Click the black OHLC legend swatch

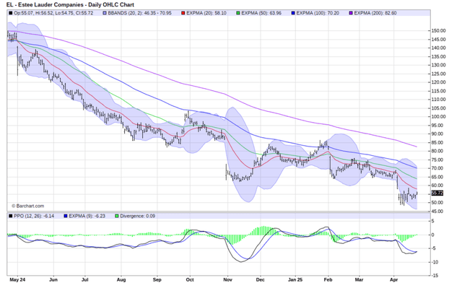pos(11,13)
